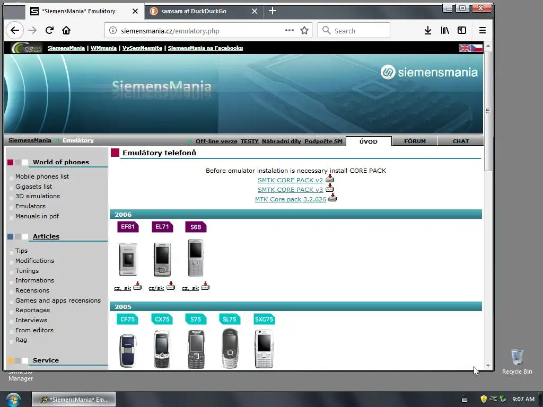Select the EF81 phone thumbnail
Image resolution: width=543 pixels, height=407 pixels.
tap(128, 259)
